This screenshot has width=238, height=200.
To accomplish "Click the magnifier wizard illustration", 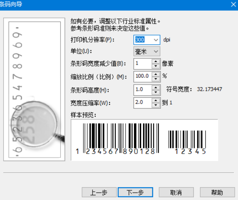I will coord(34,89).
